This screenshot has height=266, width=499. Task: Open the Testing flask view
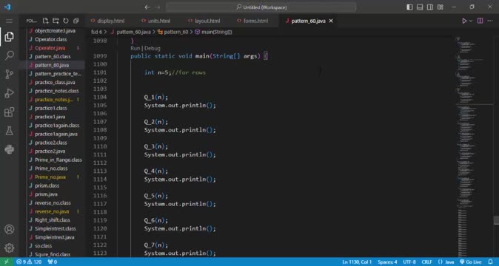(9, 131)
